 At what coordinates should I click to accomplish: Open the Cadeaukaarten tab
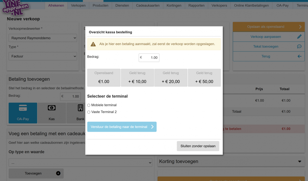click(148, 5)
